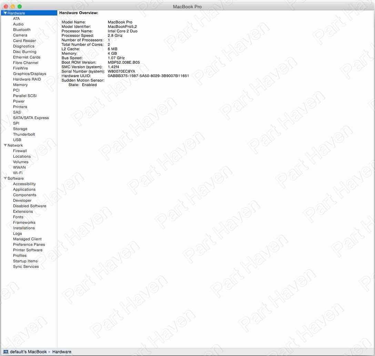375x356 pixels.
Task: Select Camera in sidebar
Action: pyautogui.click(x=20, y=35)
